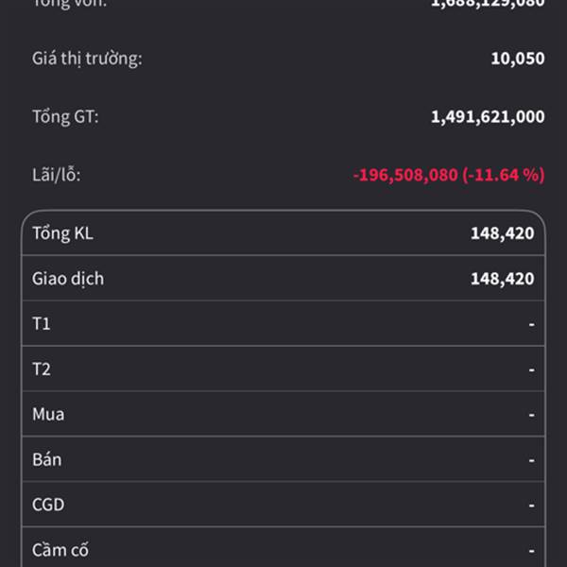Click the dash value in the Bán row

tap(531, 459)
